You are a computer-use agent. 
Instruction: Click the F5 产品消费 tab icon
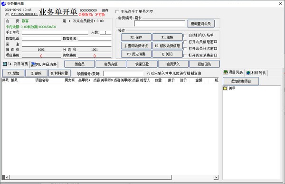click(33, 65)
